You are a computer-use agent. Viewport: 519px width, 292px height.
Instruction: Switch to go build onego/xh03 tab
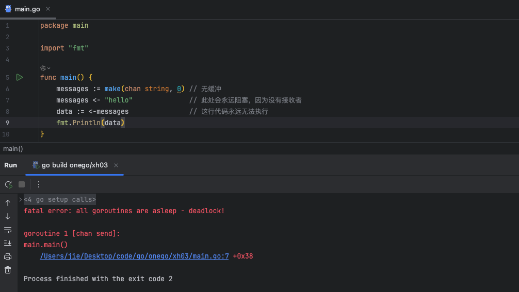(x=74, y=165)
